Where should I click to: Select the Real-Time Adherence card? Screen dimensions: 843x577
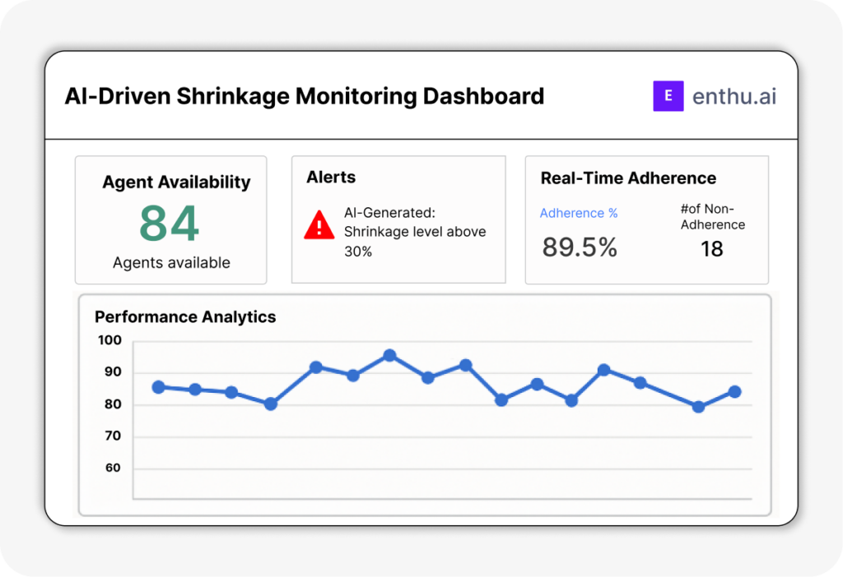(x=646, y=218)
